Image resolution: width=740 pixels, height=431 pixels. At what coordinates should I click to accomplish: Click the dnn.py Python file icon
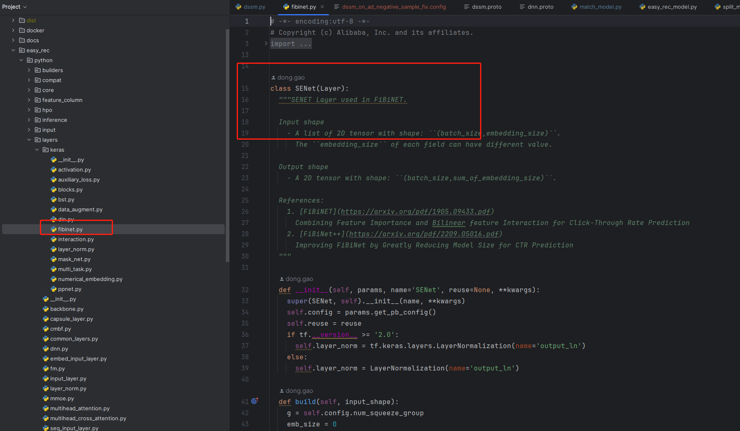46,349
